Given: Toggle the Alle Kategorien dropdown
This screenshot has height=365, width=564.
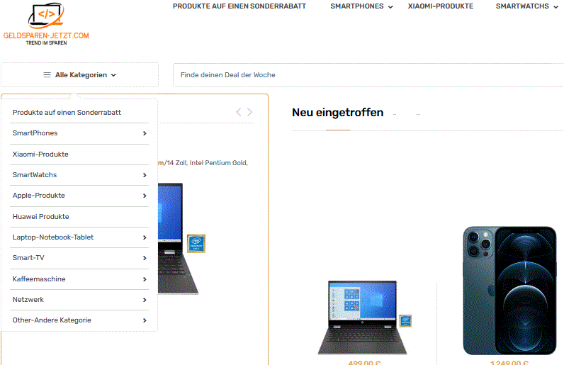Looking at the screenshot, I should (x=80, y=75).
